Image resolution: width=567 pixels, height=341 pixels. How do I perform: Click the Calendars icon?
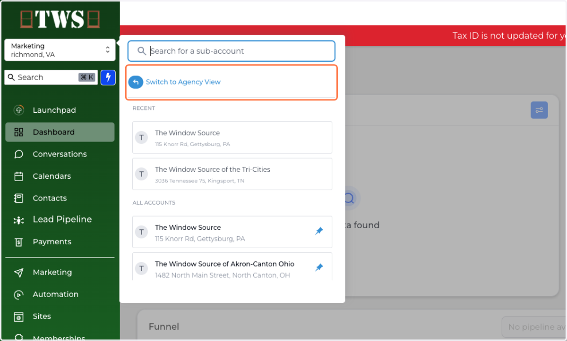(19, 176)
